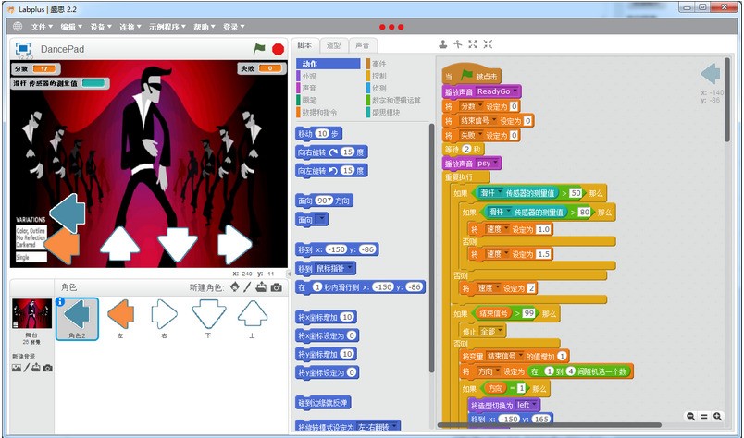Select the stamp duplicate tool in the toolbar

[x=442, y=44]
